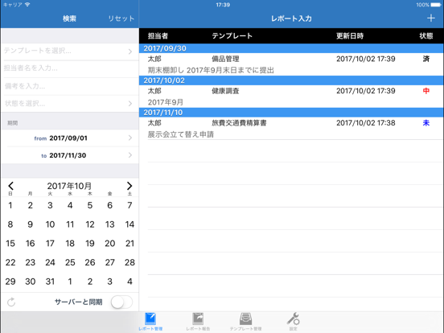Click the 期末棚卸し note text
The image size is (444, 333).
[211, 70]
